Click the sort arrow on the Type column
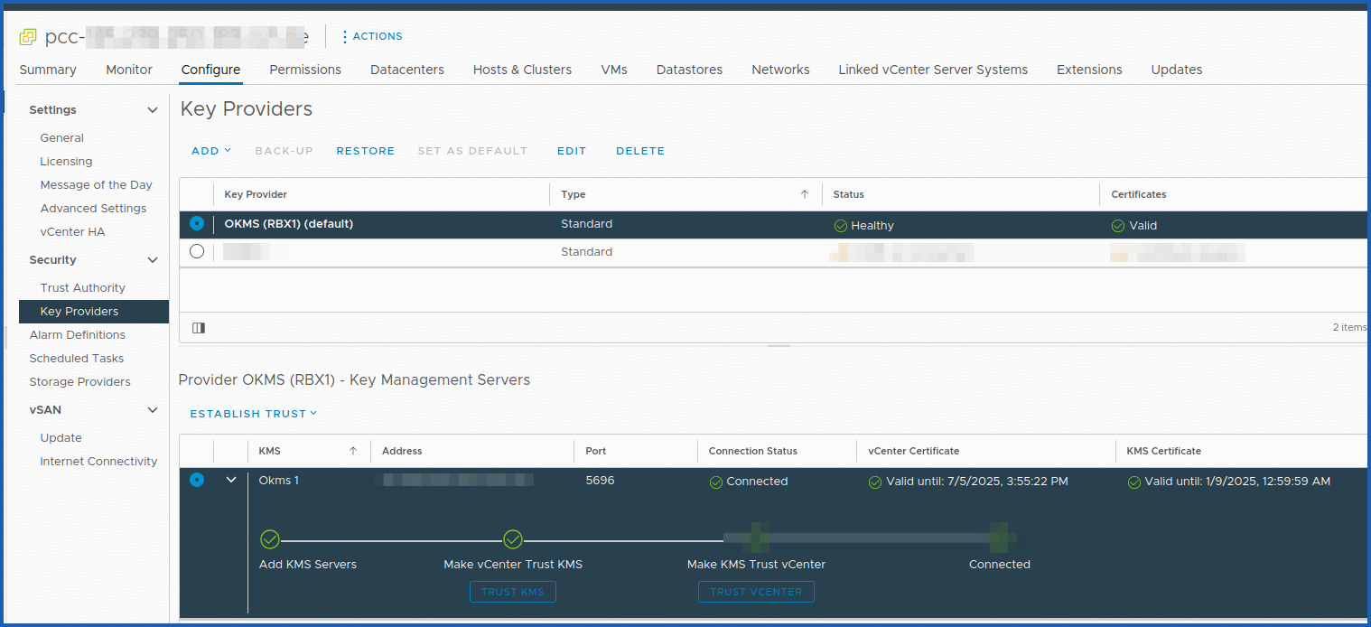1371x627 pixels. click(804, 194)
